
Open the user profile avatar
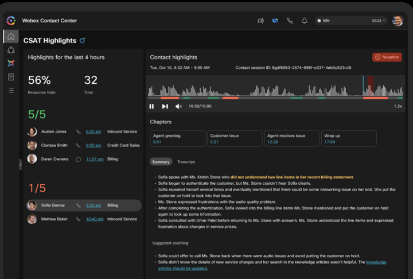coord(398,21)
